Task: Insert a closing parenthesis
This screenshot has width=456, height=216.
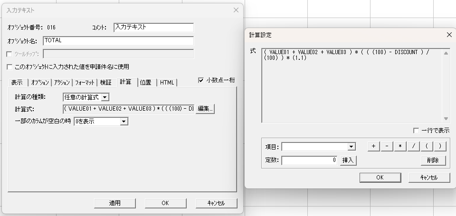Action: point(440,147)
